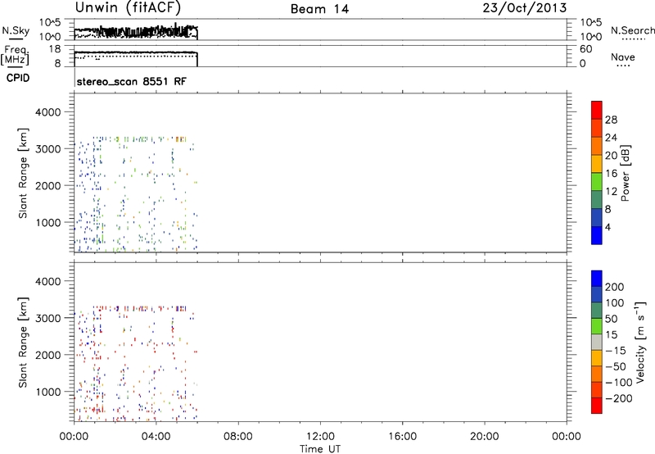Screen dimensions: 655x454
Task: Click the '200' tick on the velocity scale
Action: [x=615, y=287]
